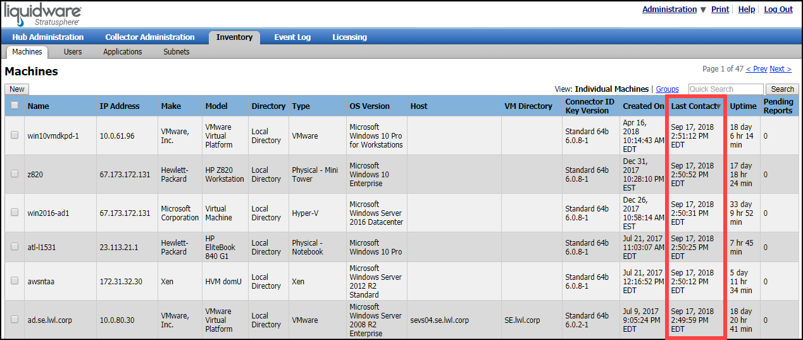Sort by the Last Contact column header
Viewport: 803px width, 340px height.
point(693,106)
